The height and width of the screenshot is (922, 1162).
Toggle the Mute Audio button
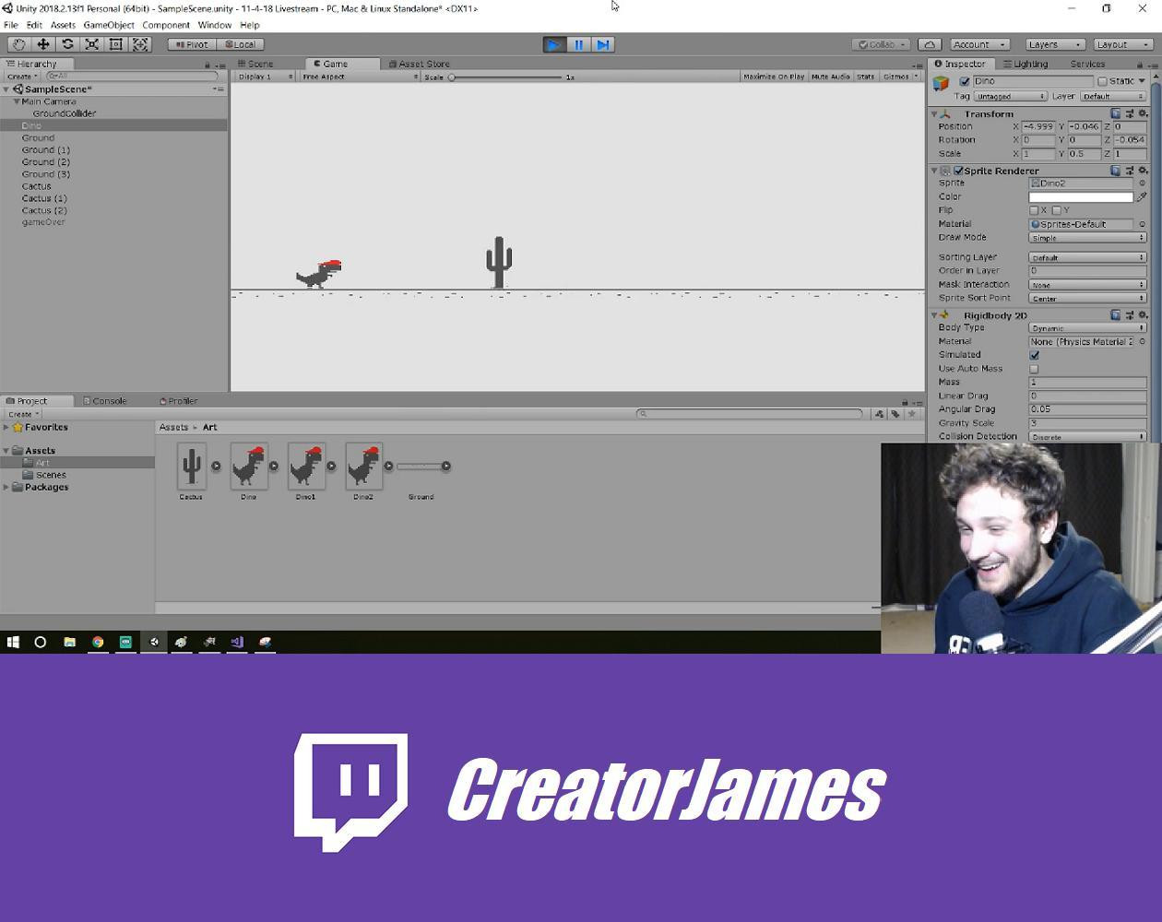coord(830,77)
